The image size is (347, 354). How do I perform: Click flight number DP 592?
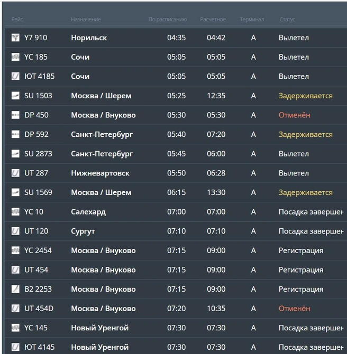[x=36, y=134]
